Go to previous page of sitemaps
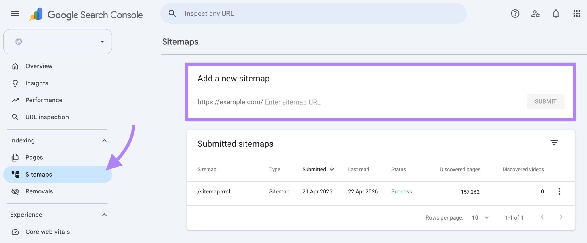Screen dimensions: 587x243 (x=542, y=217)
